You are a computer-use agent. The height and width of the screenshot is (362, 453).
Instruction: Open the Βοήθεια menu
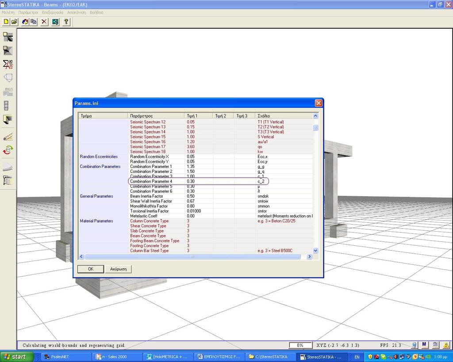tap(96, 12)
